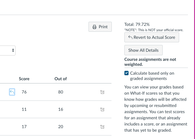Uncheck Calculate based only on graded assignments
195x139 pixels.
click(x=126, y=73)
